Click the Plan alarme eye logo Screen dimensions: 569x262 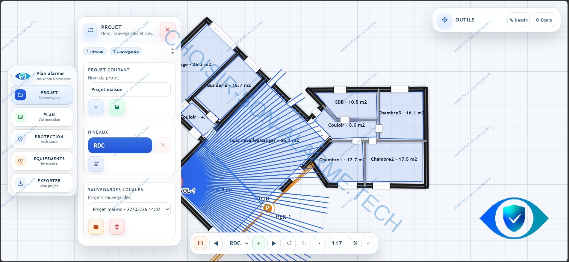point(22,76)
